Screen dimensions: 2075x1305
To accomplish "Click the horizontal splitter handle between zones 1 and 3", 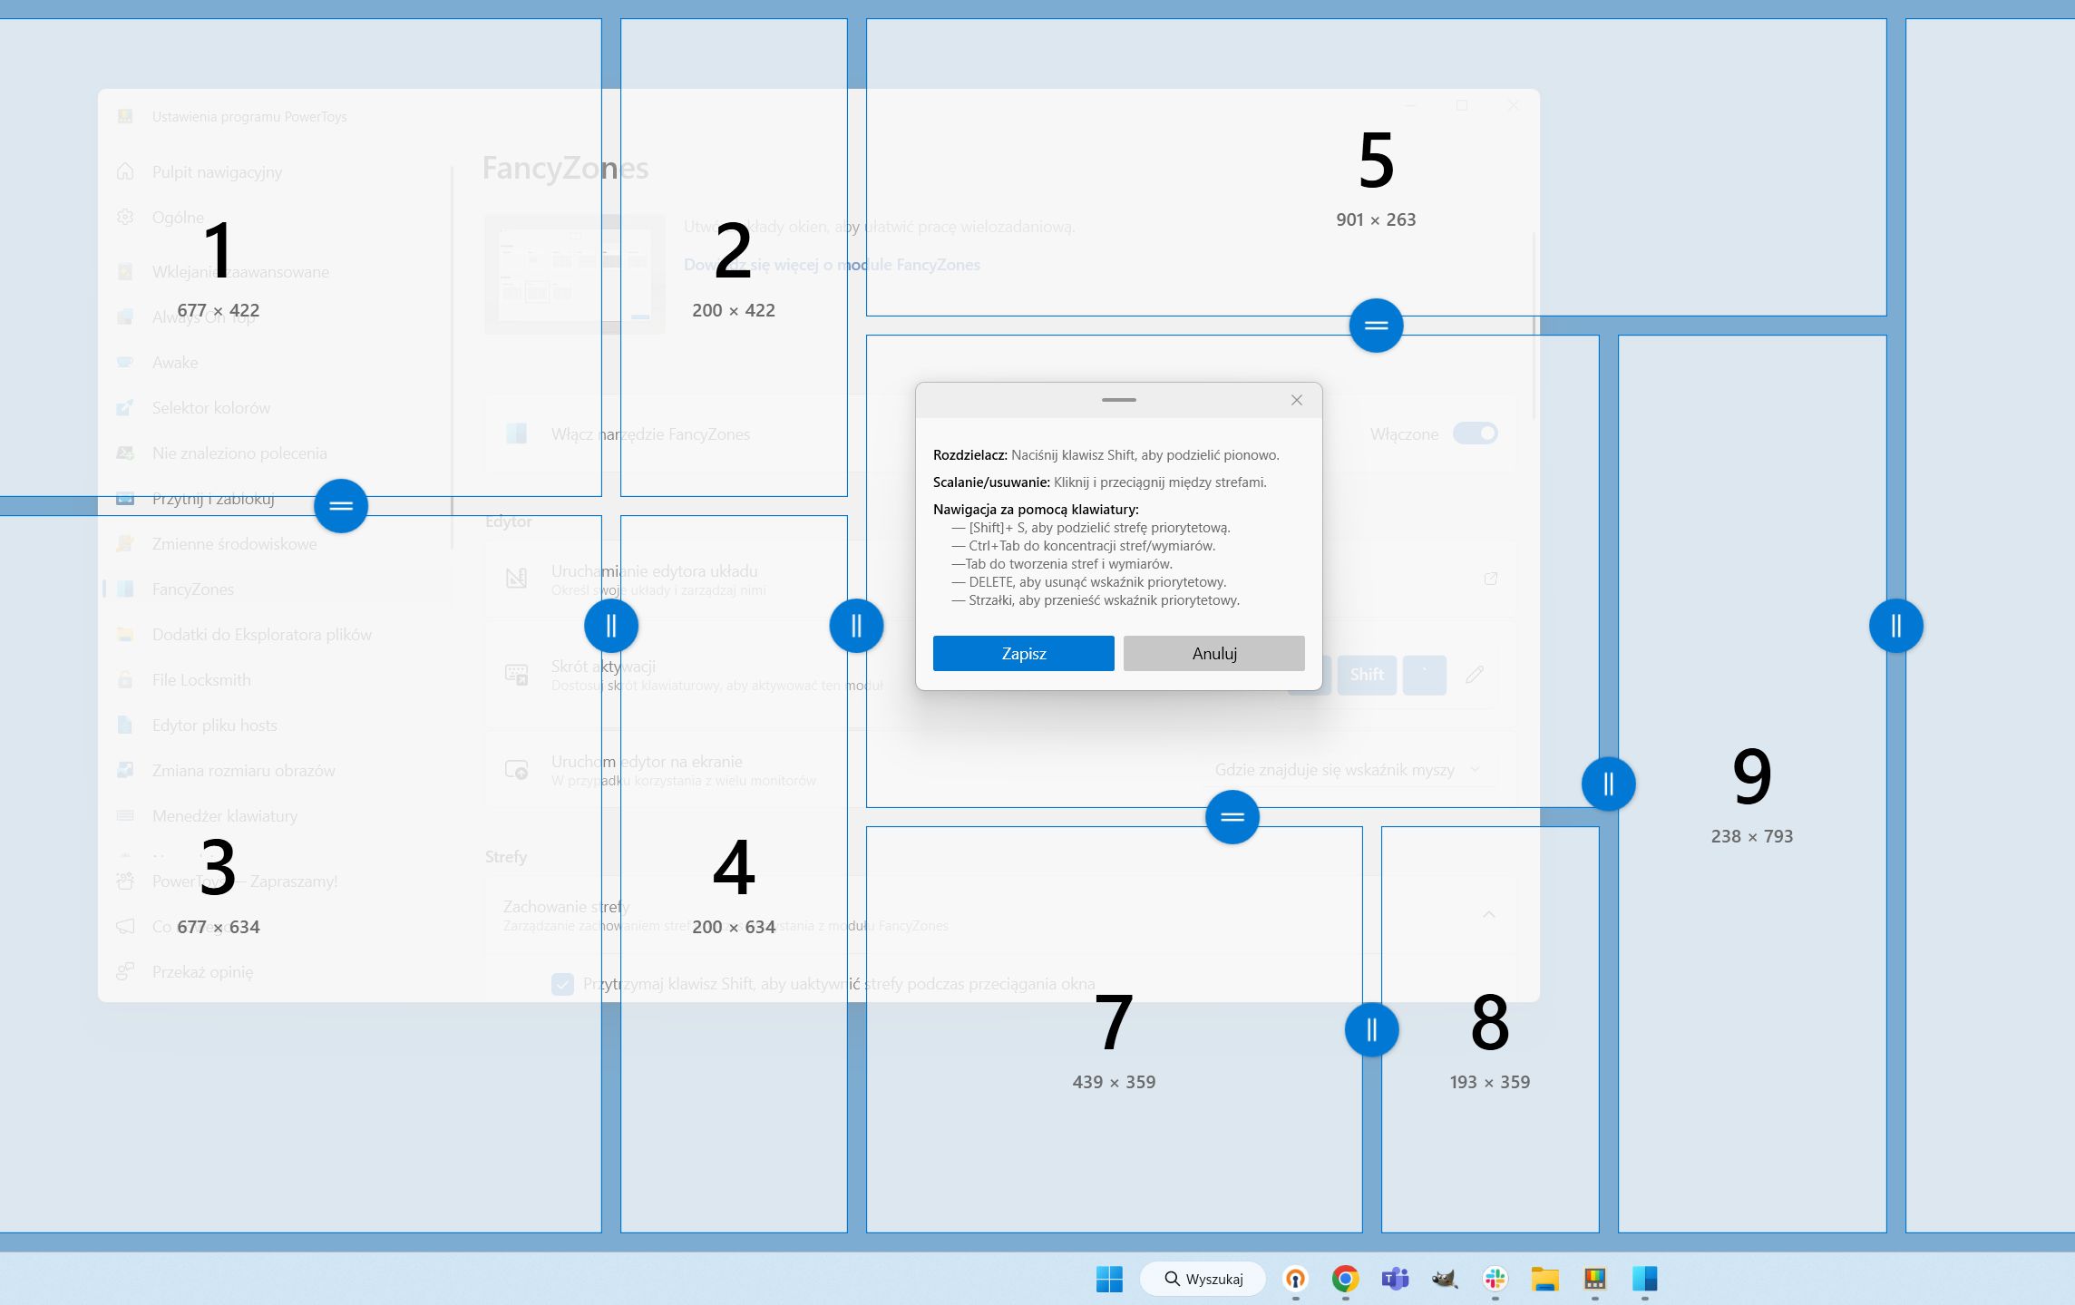I will [341, 506].
